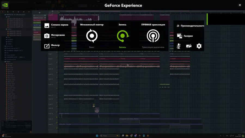Select the GM Snare sample

(10, 118)
